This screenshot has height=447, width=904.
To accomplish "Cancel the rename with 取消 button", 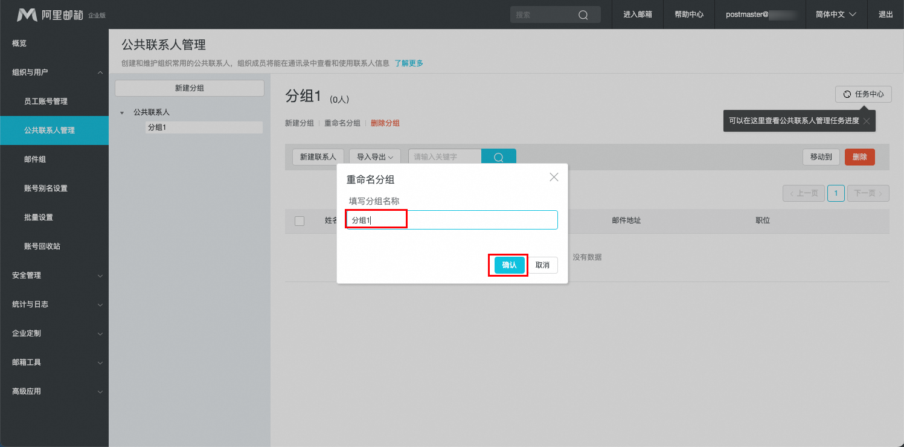I will 542,265.
